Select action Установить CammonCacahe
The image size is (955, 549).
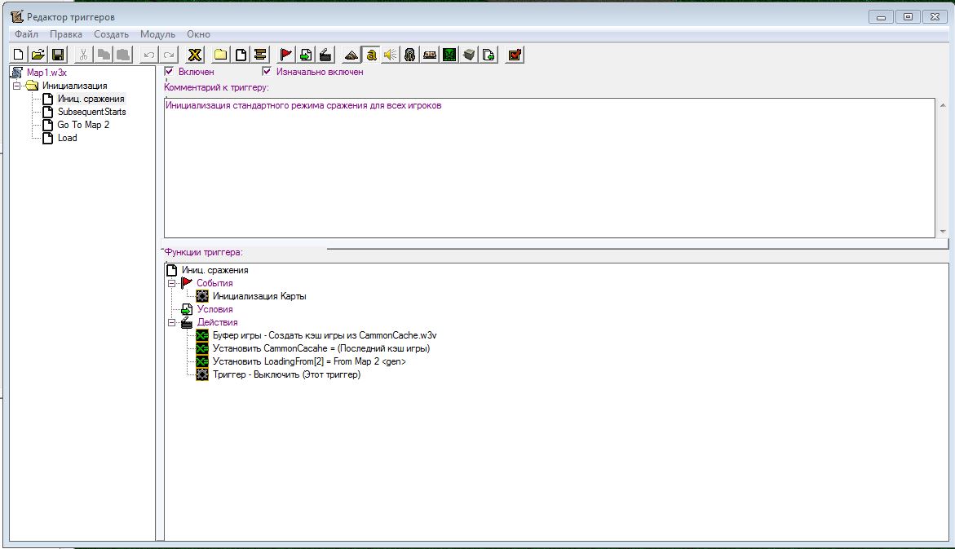click(x=321, y=348)
